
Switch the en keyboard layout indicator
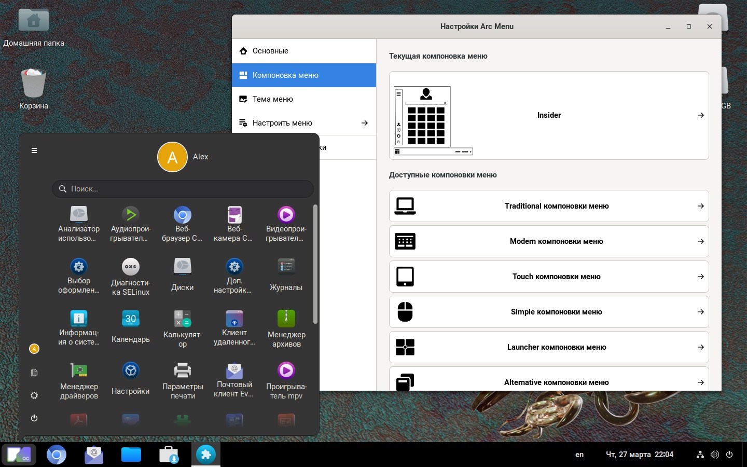coord(579,455)
